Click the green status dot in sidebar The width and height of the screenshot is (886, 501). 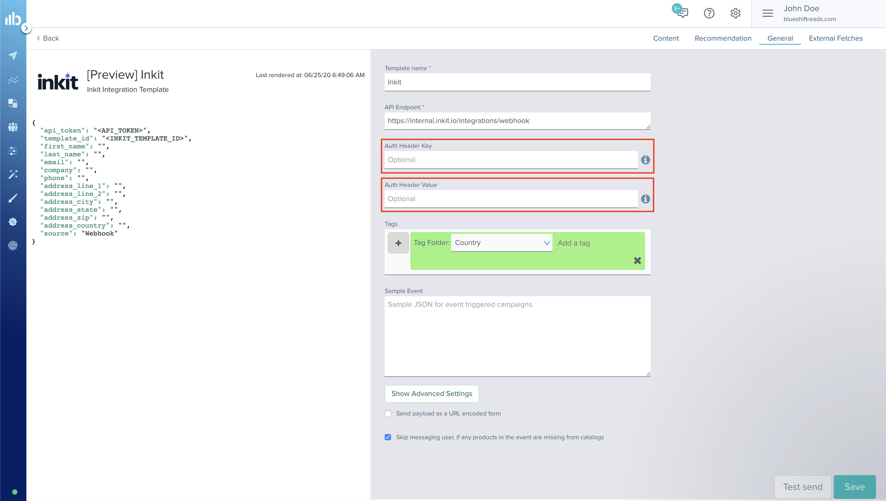(15, 492)
